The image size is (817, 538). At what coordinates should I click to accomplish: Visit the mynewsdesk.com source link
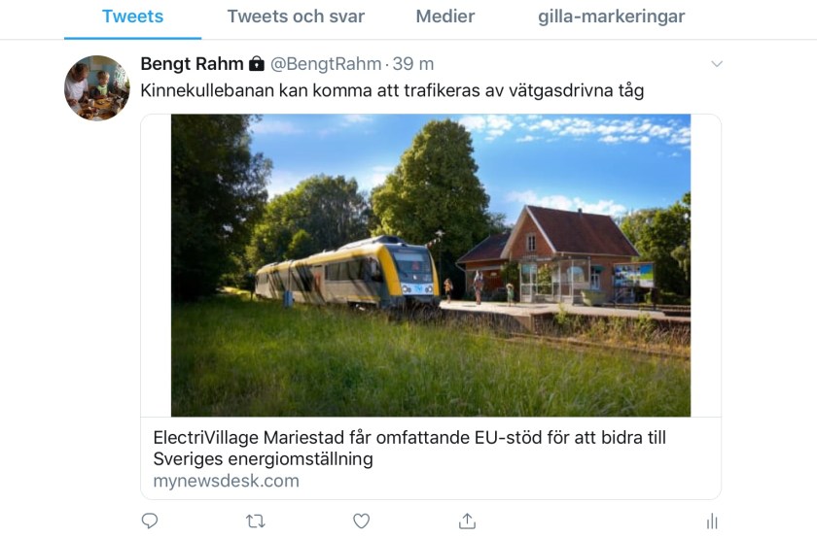click(x=226, y=481)
